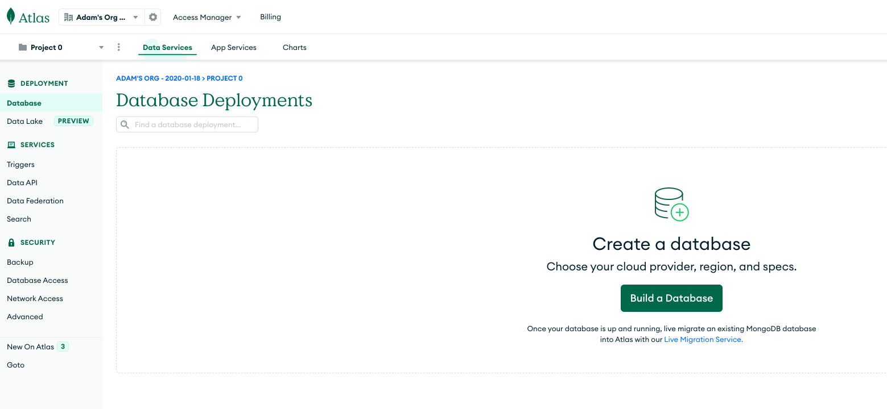Click the MongoDB Atlas leaf logo

11,16
